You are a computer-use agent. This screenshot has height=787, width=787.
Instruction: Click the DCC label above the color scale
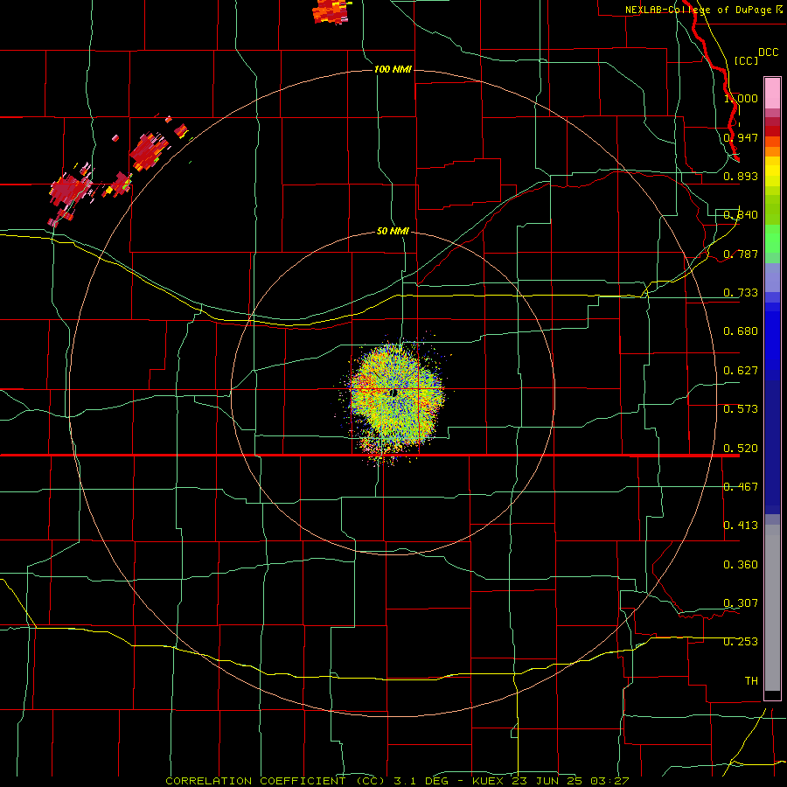[768, 52]
